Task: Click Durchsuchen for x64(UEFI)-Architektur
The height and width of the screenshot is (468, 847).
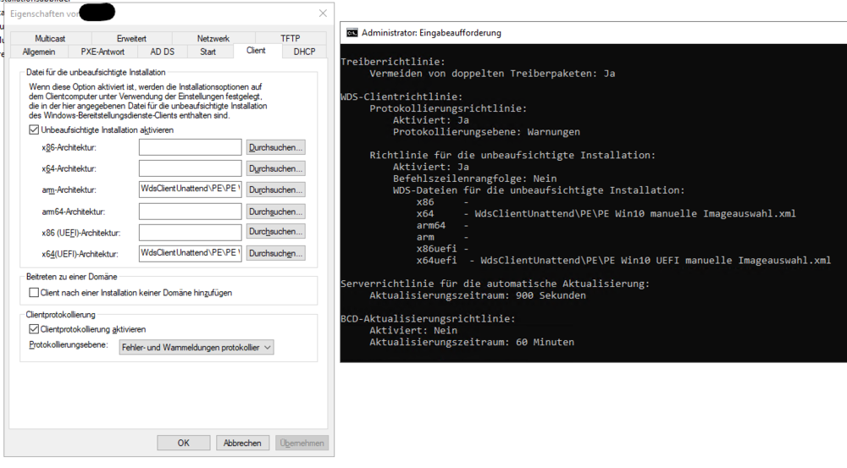Action: [x=275, y=253]
